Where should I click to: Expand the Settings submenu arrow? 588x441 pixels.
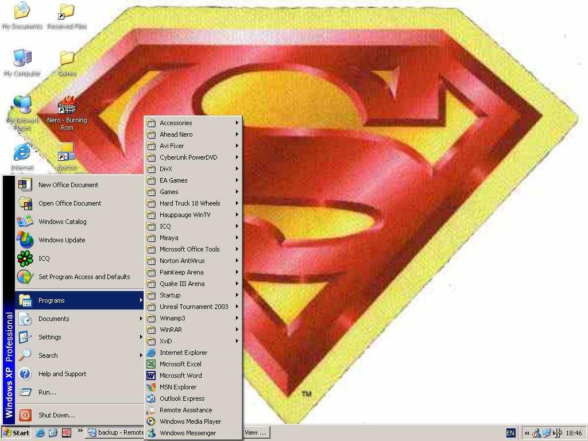[141, 337]
